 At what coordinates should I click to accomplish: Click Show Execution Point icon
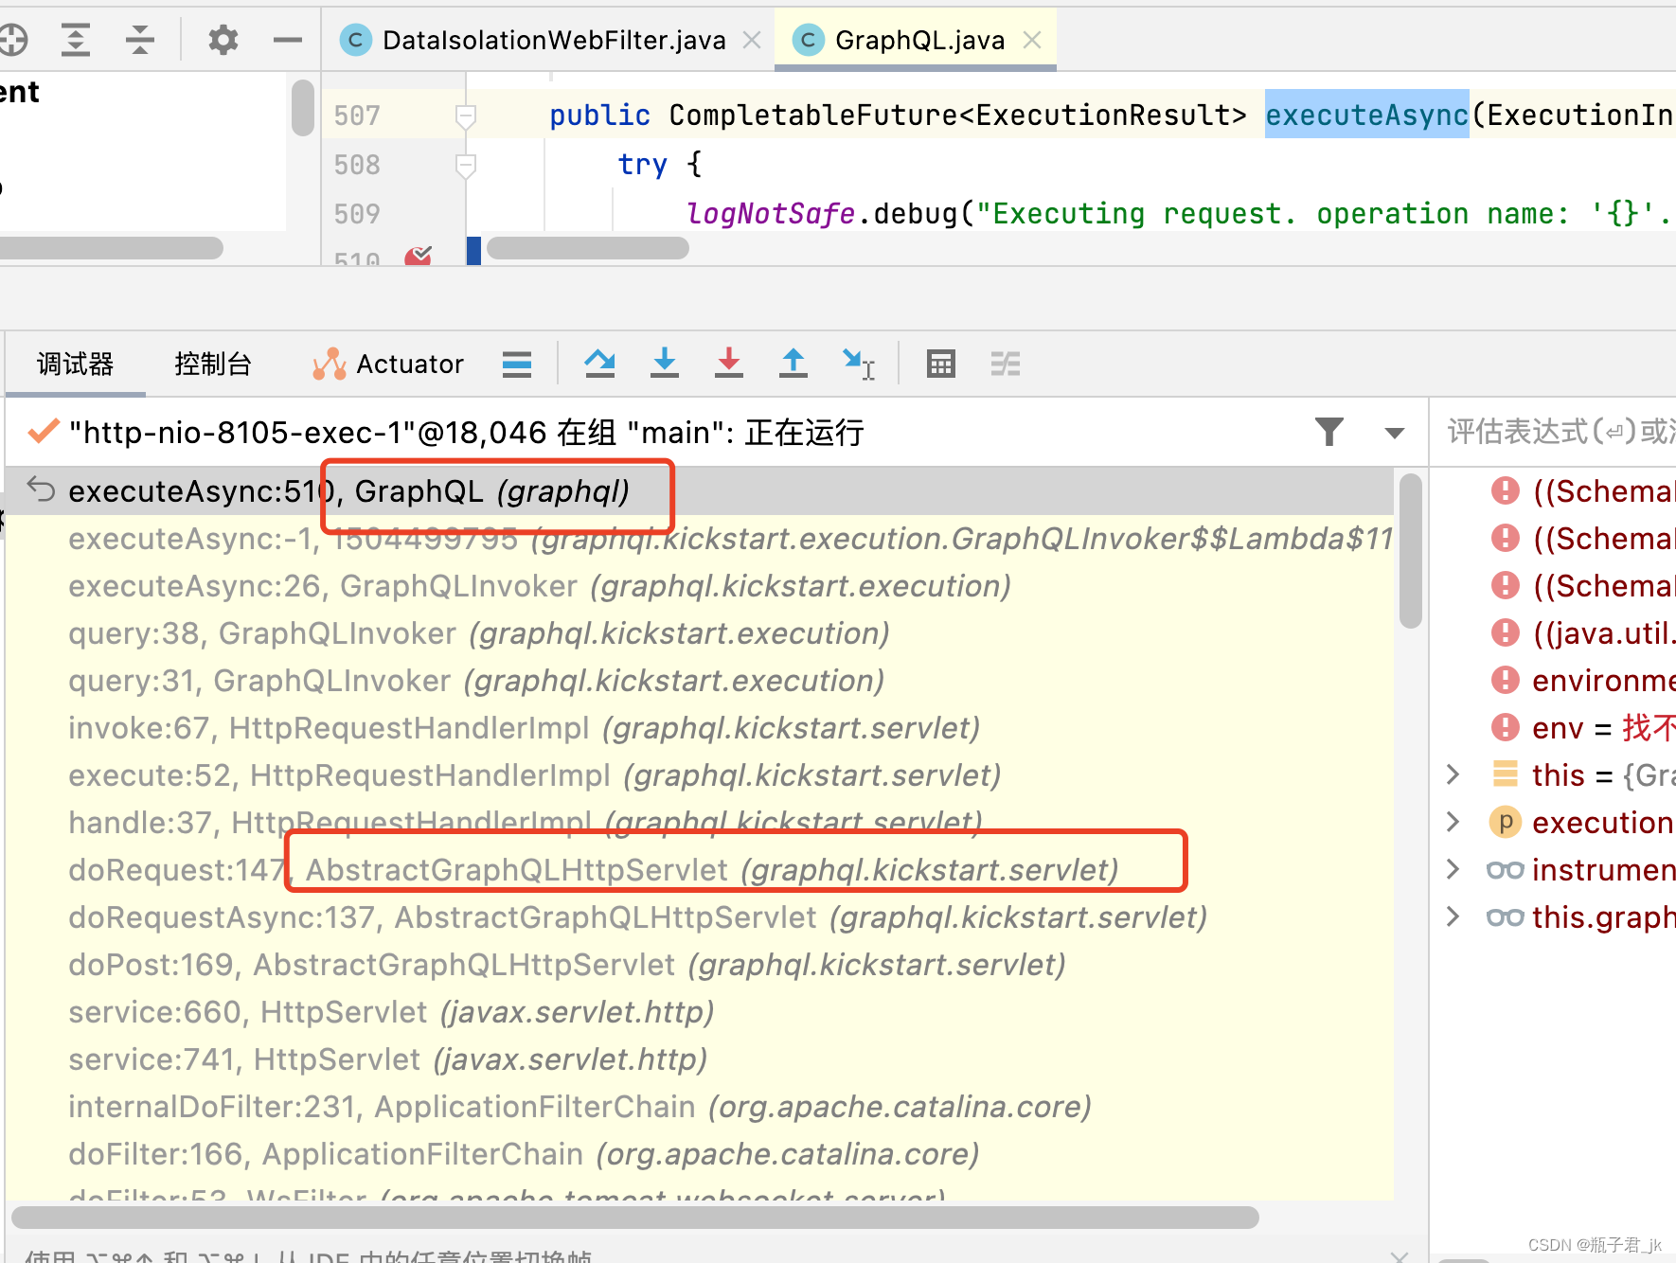click(599, 364)
